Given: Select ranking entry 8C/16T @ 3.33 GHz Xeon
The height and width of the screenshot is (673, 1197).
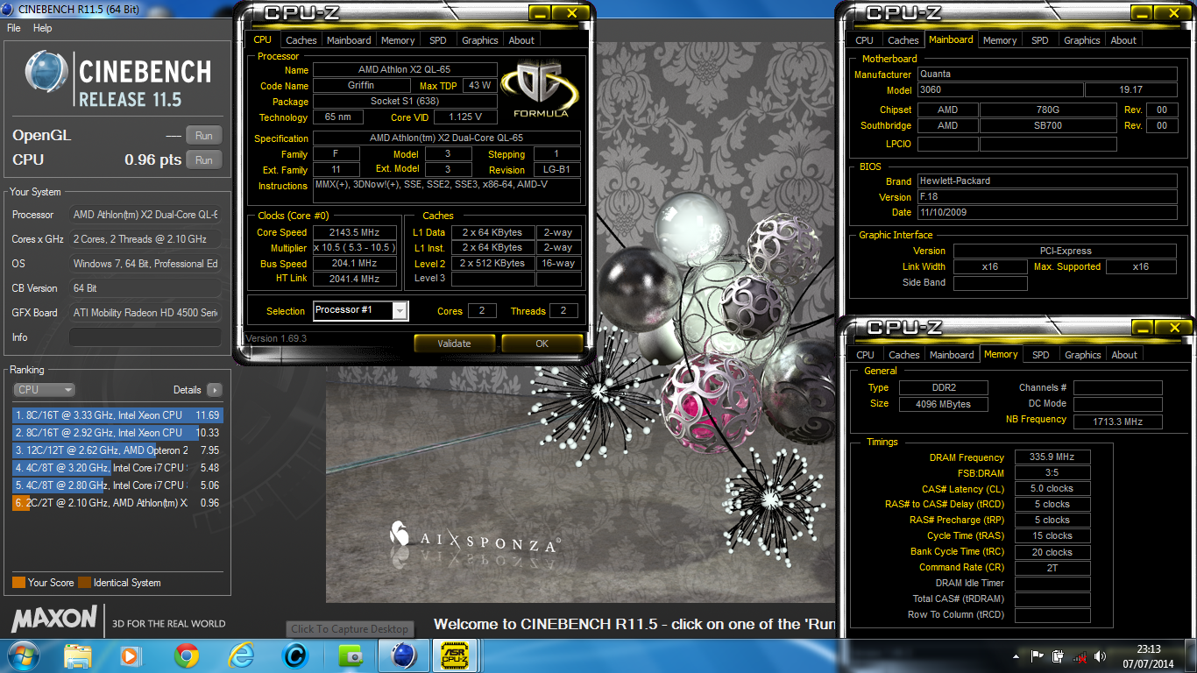Looking at the screenshot, I should (117, 415).
